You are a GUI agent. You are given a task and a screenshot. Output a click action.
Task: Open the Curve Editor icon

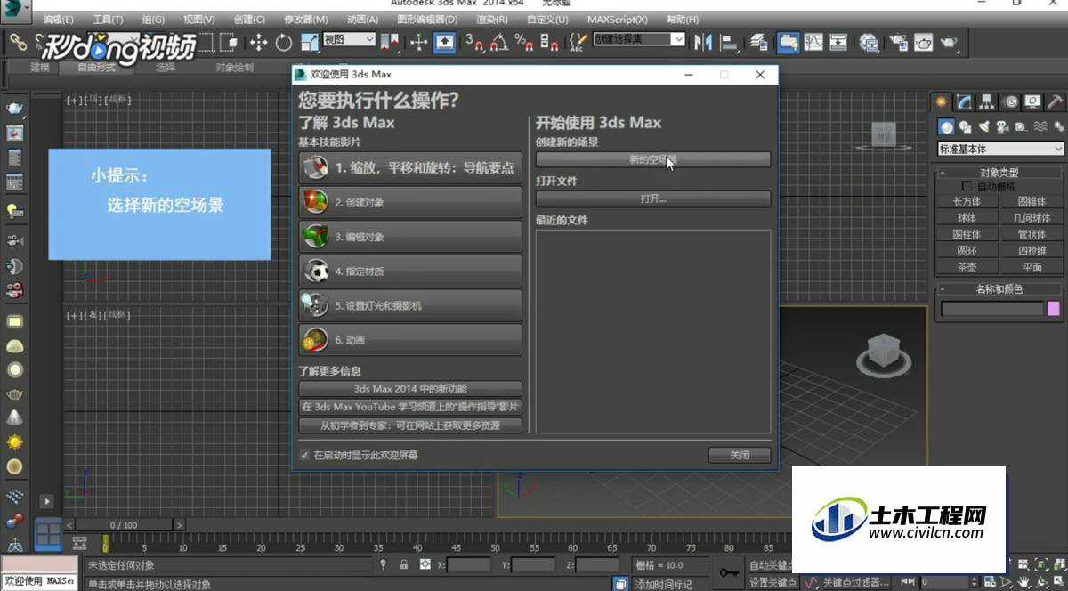[x=813, y=41]
